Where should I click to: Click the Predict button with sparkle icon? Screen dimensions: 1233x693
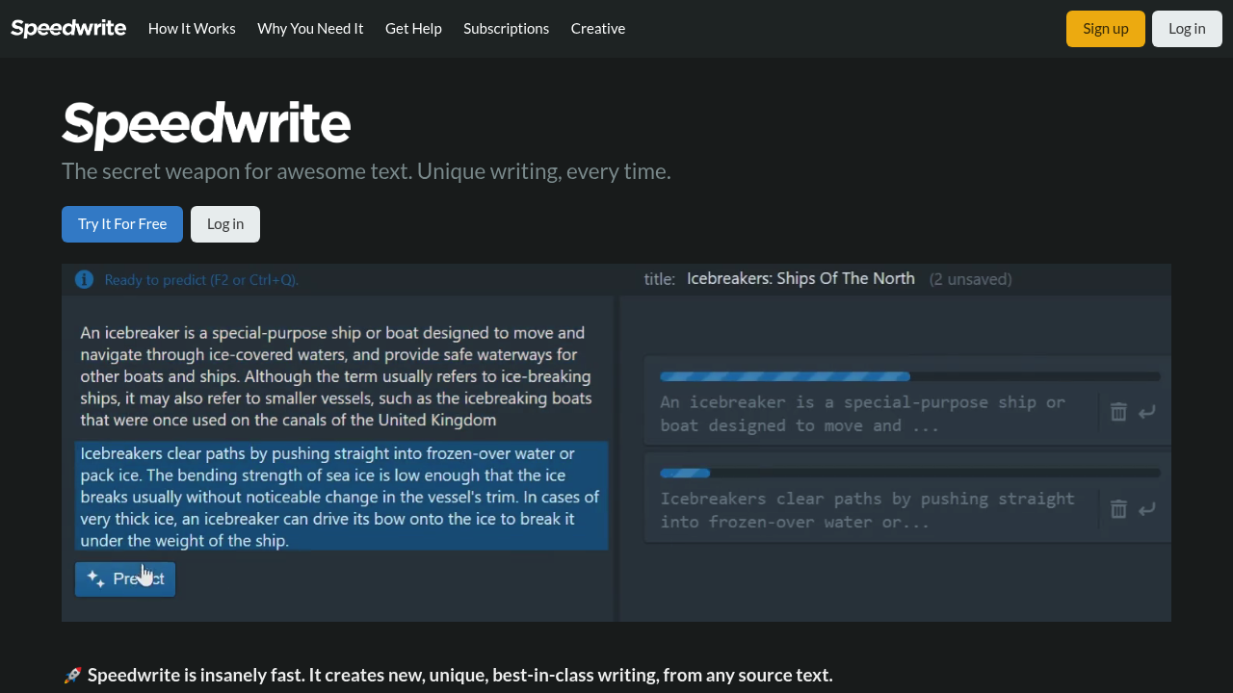125,578
